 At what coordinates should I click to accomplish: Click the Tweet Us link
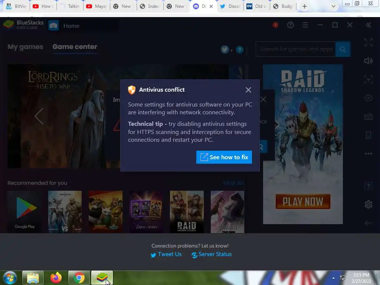[166, 255]
